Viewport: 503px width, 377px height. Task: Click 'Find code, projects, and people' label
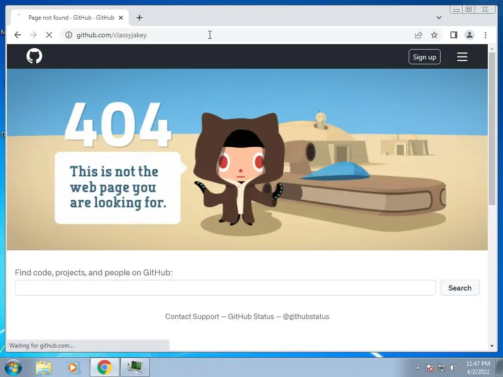tap(93, 272)
